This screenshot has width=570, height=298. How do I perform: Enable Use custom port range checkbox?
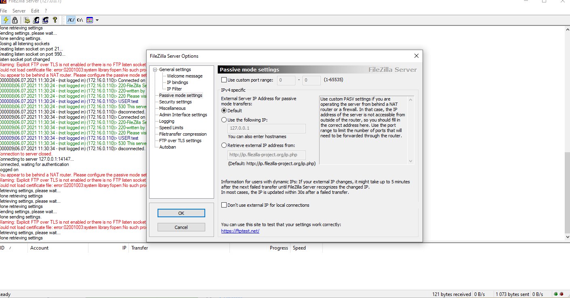[224, 80]
